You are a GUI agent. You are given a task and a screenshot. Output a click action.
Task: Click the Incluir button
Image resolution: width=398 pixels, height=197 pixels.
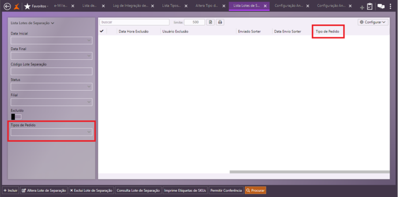point(11,190)
